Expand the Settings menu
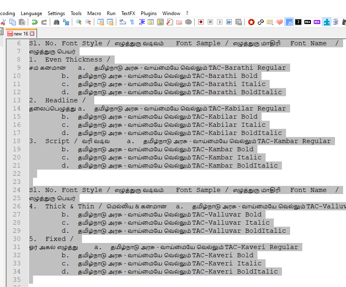This screenshot has width=346, height=287. (x=56, y=13)
